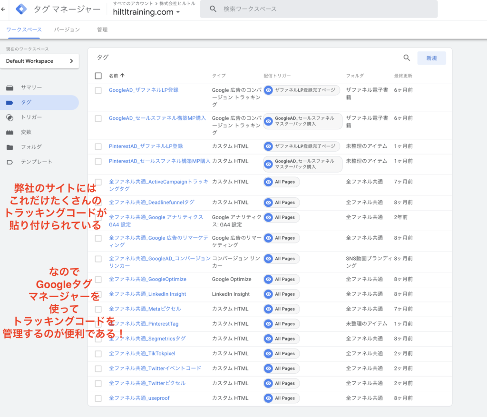Open the 全ファネル共通_TikTokpixel tag link
Screen dimensions: 487x417
142,353
